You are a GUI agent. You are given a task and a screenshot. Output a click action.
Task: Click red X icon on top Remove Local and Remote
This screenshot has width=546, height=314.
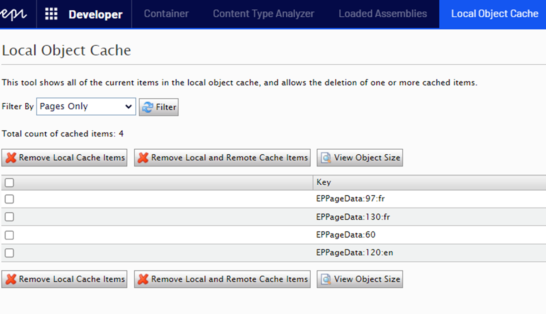[x=143, y=158]
